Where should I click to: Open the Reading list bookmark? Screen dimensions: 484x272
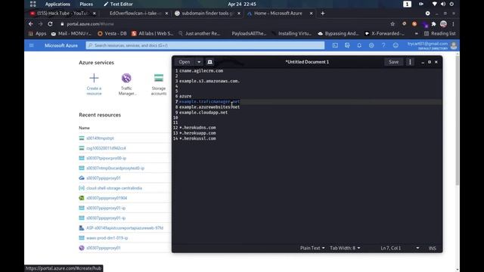(x=440, y=33)
